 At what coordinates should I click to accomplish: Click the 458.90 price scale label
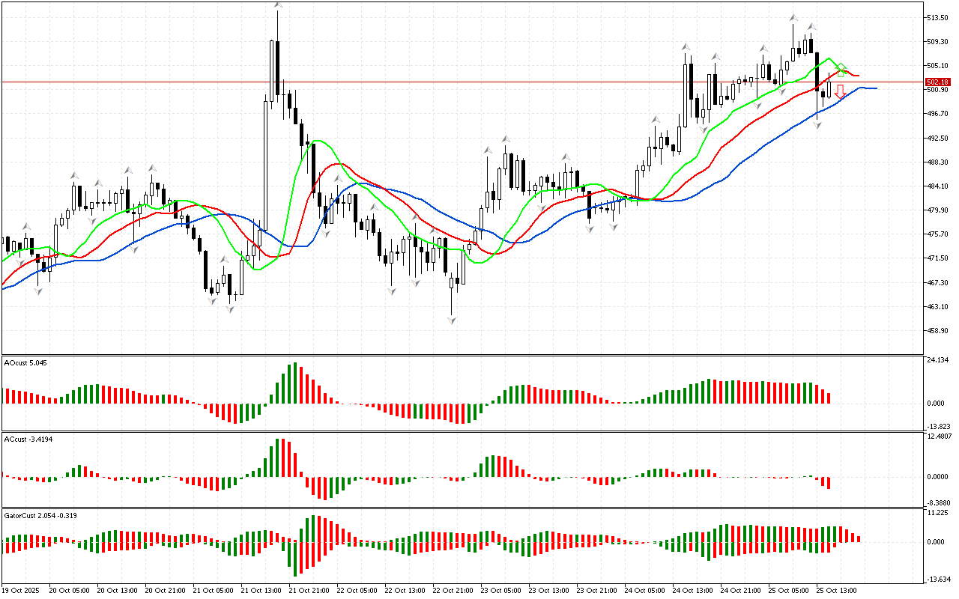pyautogui.click(x=937, y=330)
